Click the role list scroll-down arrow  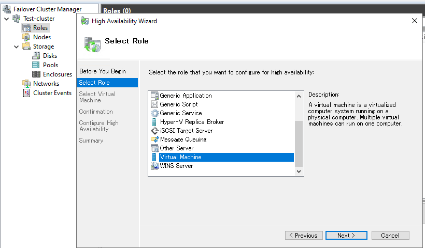[x=299, y=172]
